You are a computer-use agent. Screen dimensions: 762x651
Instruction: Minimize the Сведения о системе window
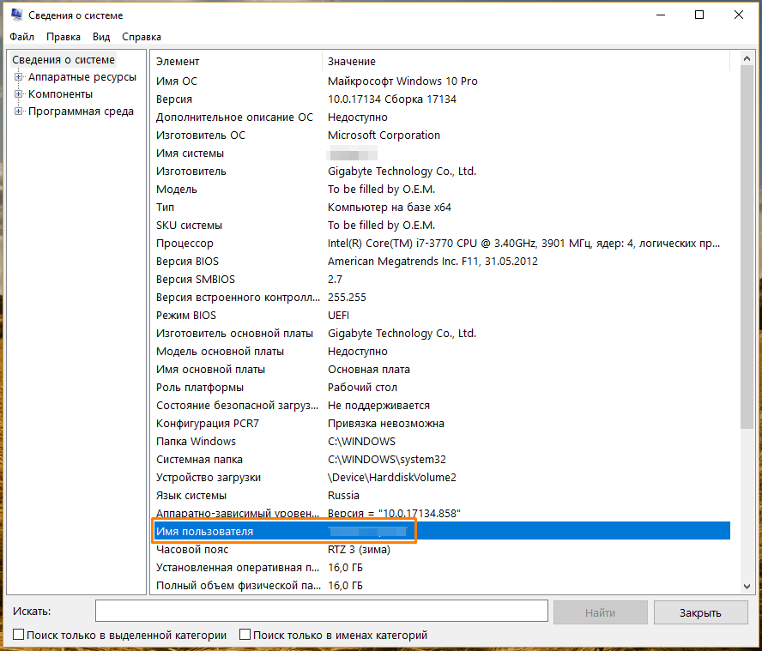click(661, 15)
